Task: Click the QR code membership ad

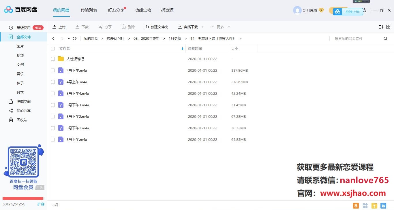Action: (x=24, y=168)
